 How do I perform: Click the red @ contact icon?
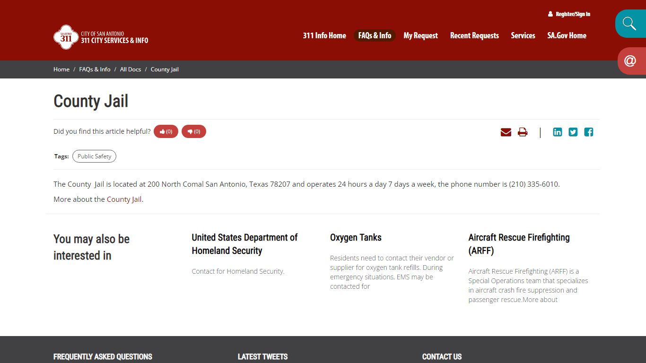point(630,60)
